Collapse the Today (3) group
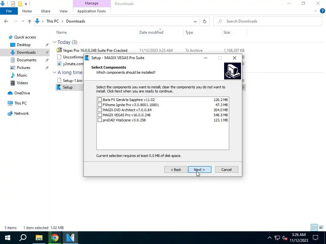The image size is (326, 244). coord(54,42)
